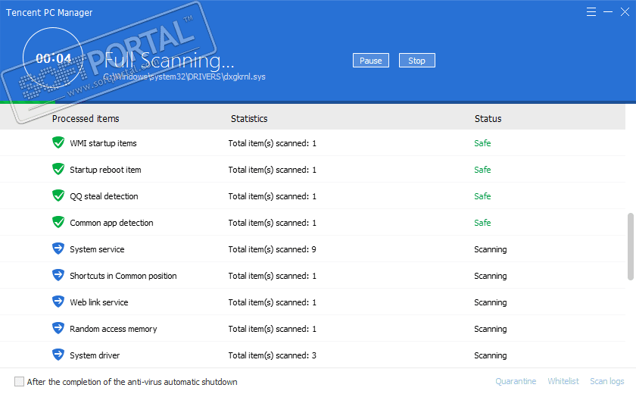Select the Shortcuts in Common position label
The image size is (636, 394).
point(123,276)
